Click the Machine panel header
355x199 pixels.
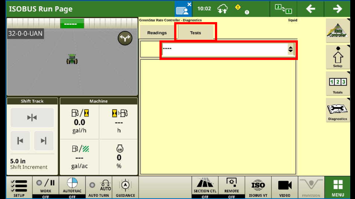99,101
